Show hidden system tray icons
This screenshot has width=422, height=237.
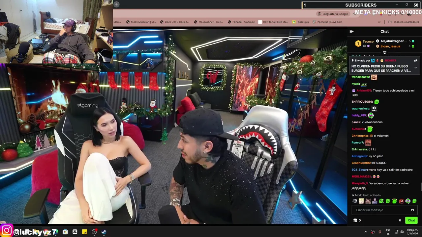(365, 232)
